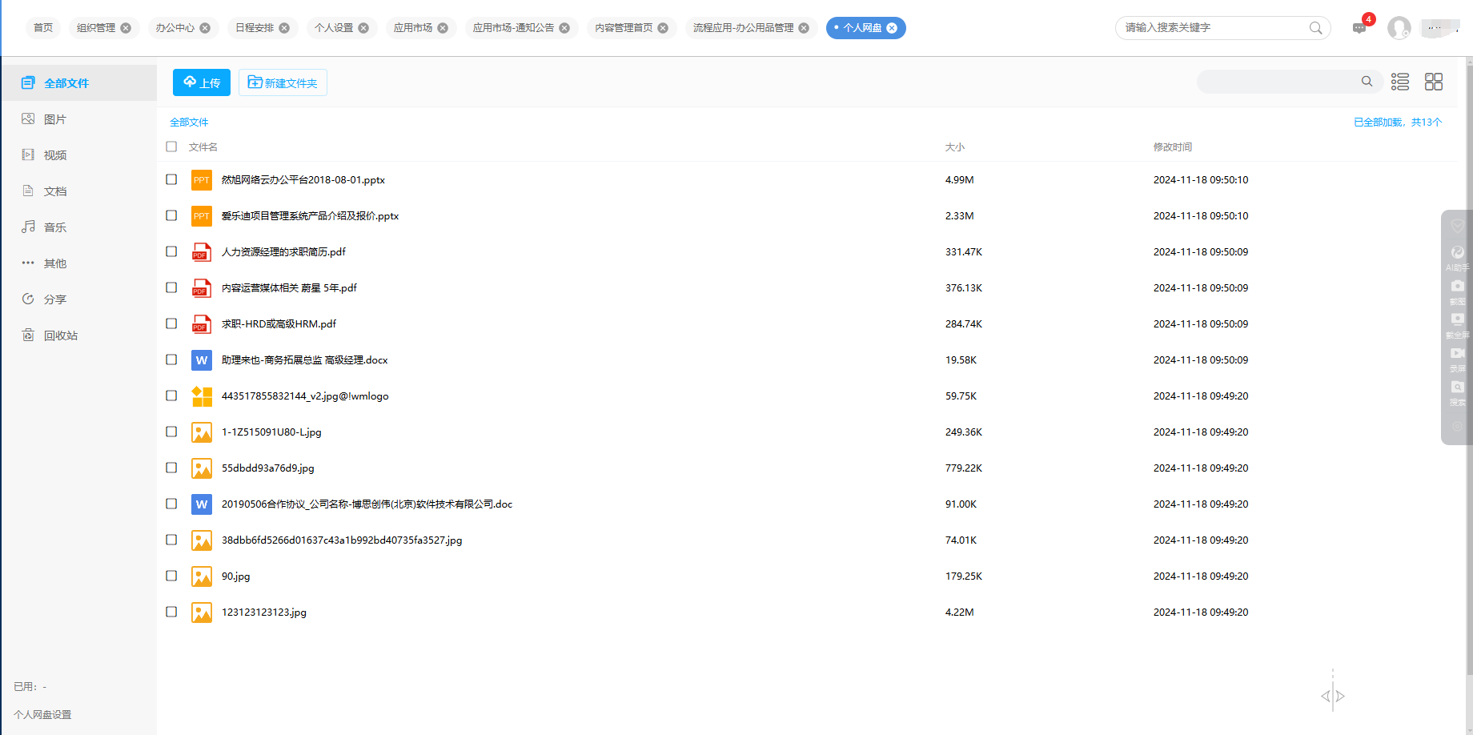Viewport: 1473px width, 735px height.
Task: Close the 日程安排 tab
Action: (284, 28)
